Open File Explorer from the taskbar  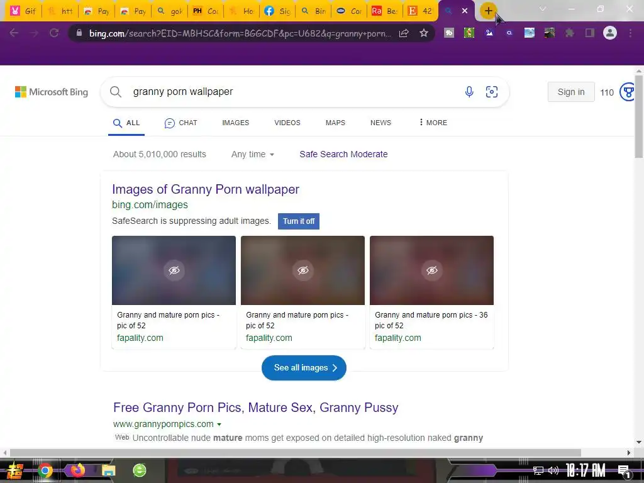click(108, 470)
